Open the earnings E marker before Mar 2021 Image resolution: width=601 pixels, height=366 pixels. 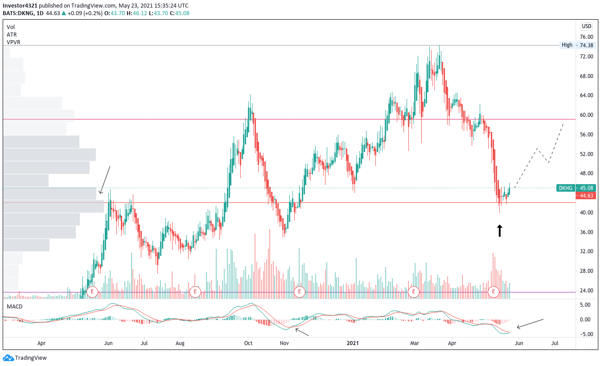point(414,292)
